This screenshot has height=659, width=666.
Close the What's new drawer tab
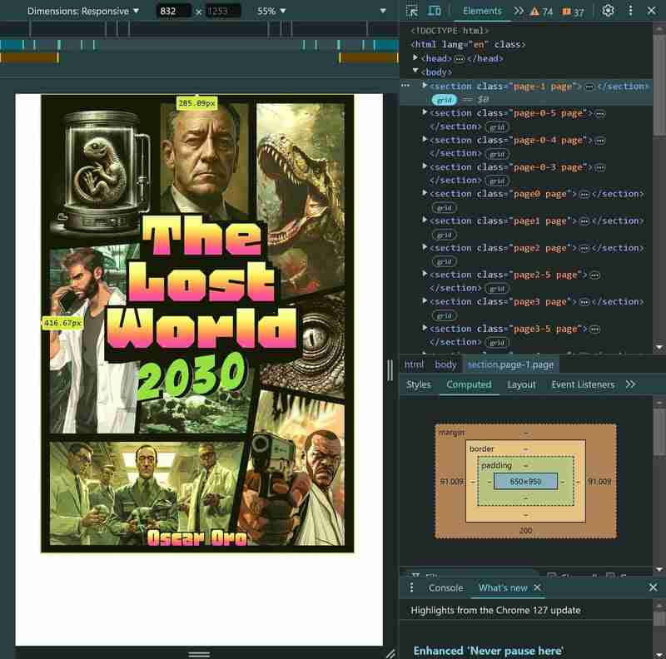tap(537, 587)
